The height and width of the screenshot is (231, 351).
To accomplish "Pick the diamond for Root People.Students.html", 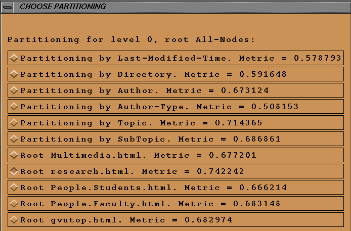I will [x=14, y=188].
